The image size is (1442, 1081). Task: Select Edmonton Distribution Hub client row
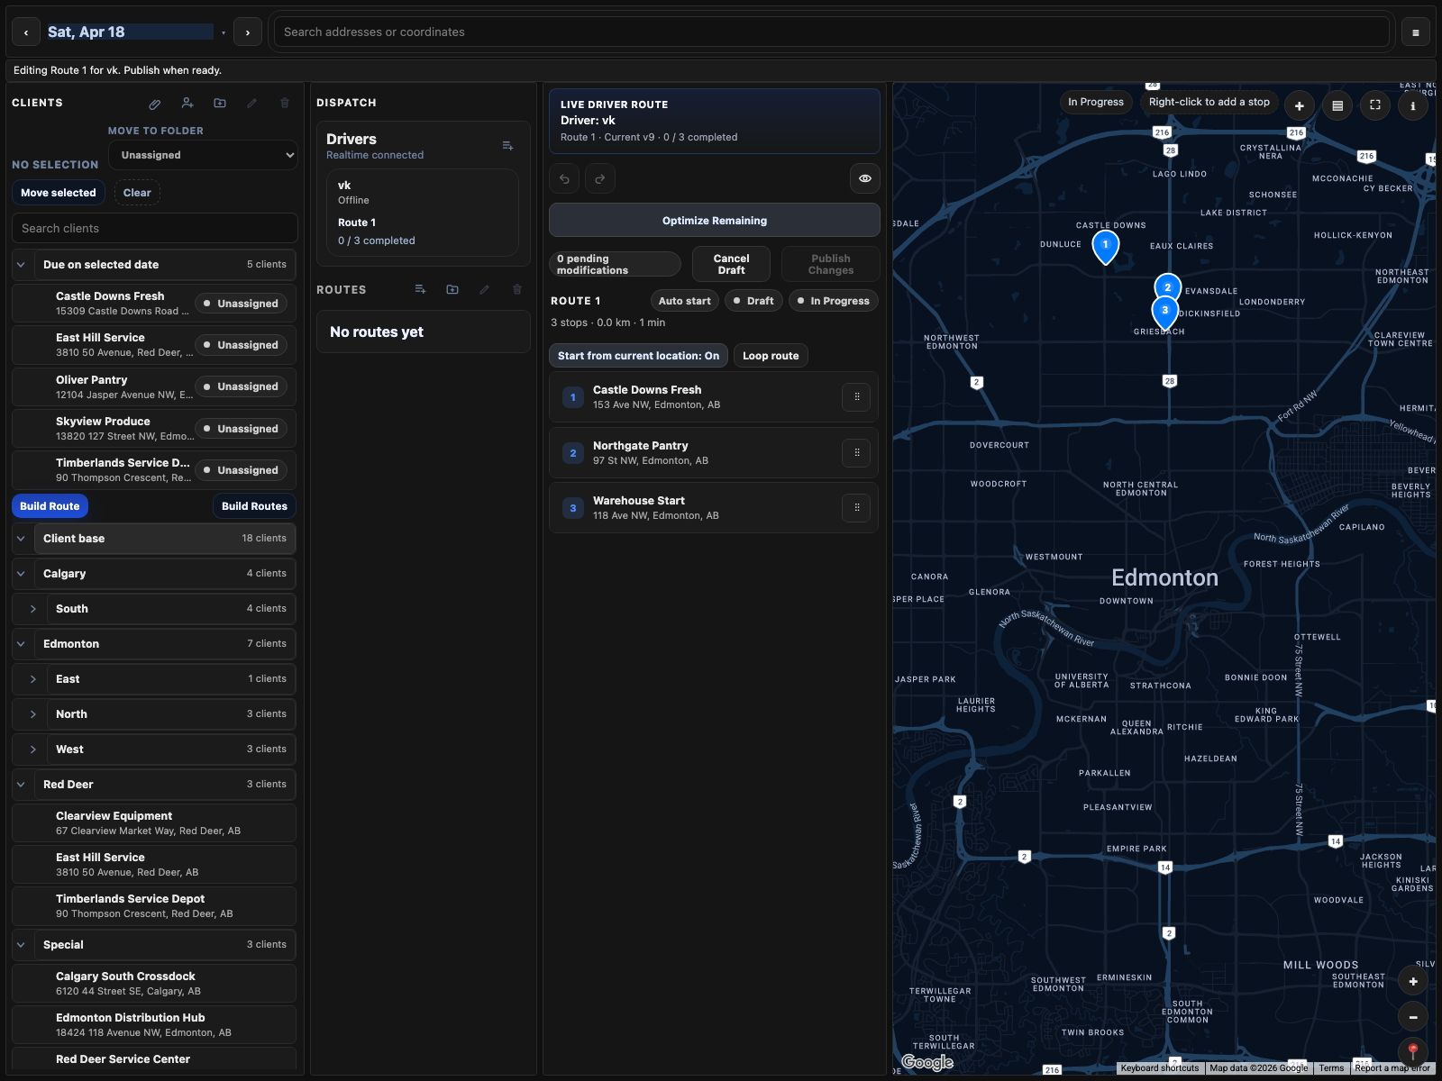(154, 1025)
